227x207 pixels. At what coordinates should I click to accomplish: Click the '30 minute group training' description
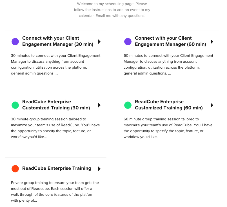(x=55, y=128)
